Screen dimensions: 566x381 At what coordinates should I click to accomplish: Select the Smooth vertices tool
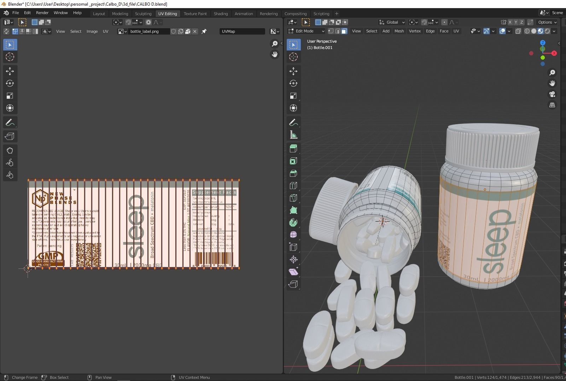click(293, 235)
